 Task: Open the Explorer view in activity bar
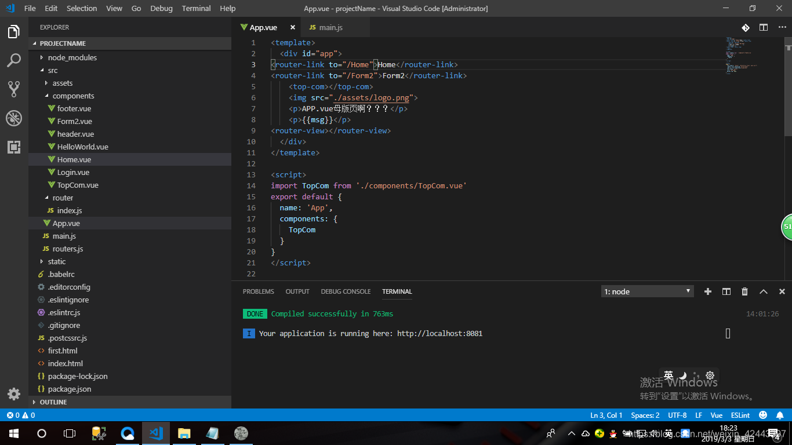coord(14,32)
